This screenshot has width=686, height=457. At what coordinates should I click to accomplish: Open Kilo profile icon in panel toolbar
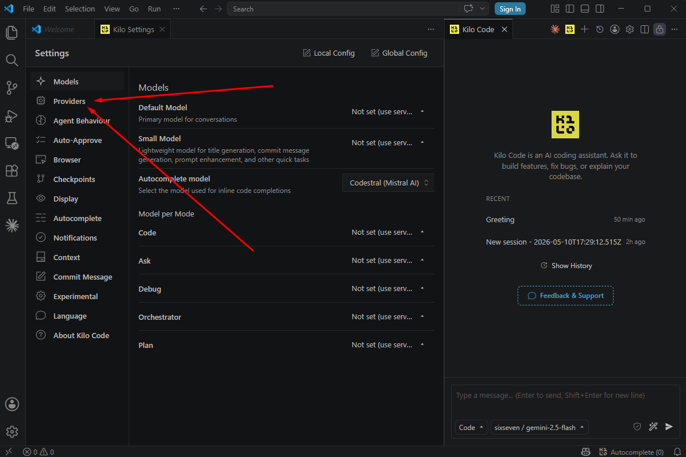615,29
